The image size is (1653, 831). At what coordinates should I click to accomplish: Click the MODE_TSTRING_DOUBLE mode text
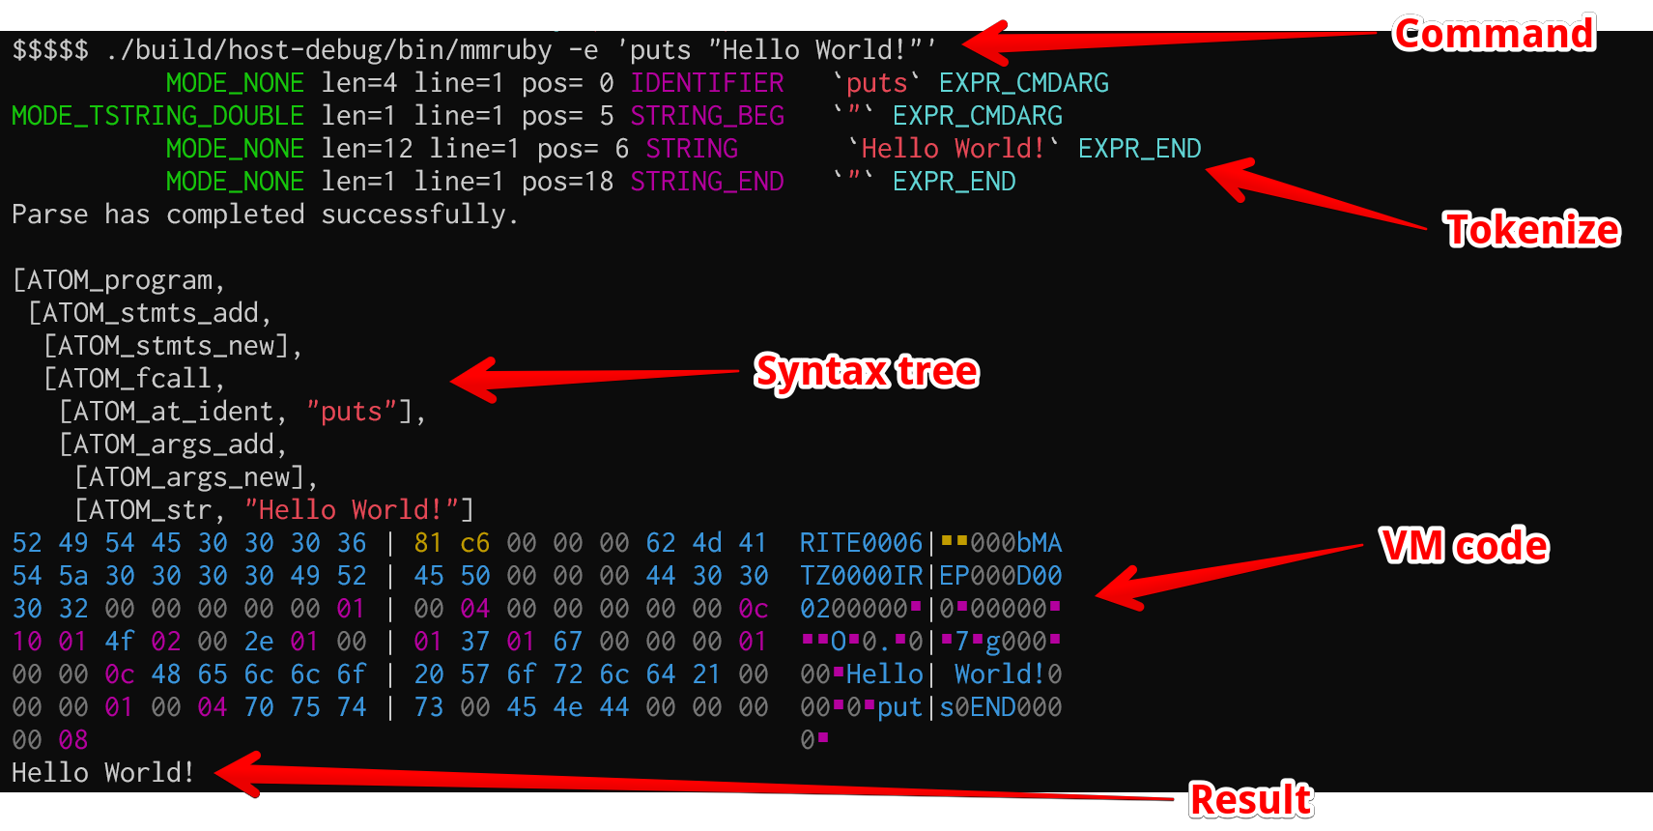(157, 116)
